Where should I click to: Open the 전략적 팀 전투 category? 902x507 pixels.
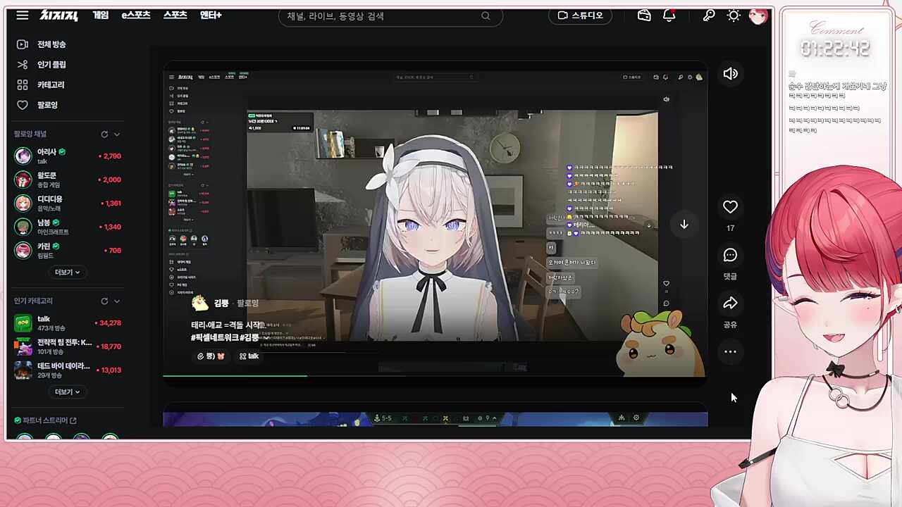coord(68,346)
